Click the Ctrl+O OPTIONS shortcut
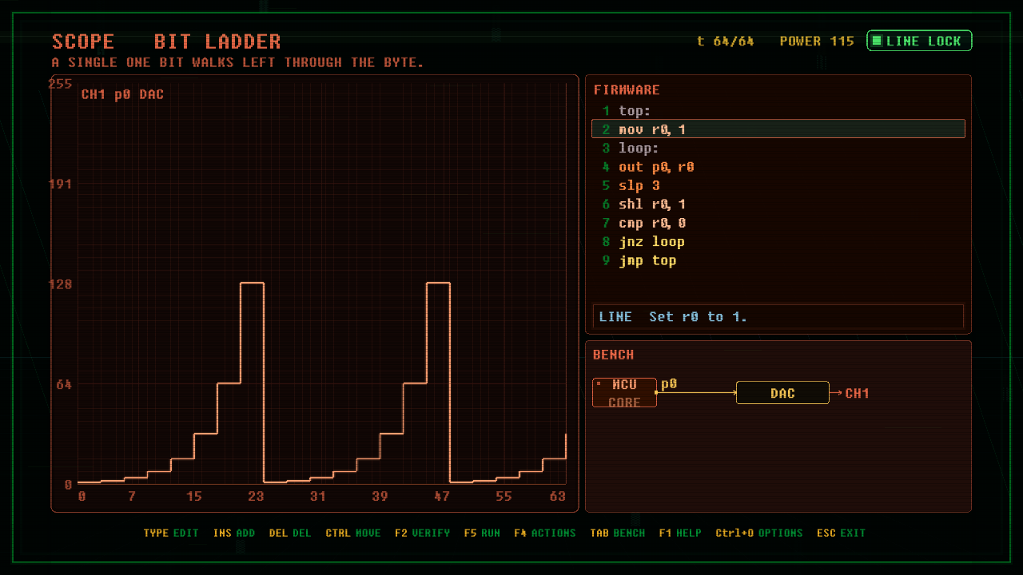This screenshot has width=1023, height=575. [x=759, y=533]
